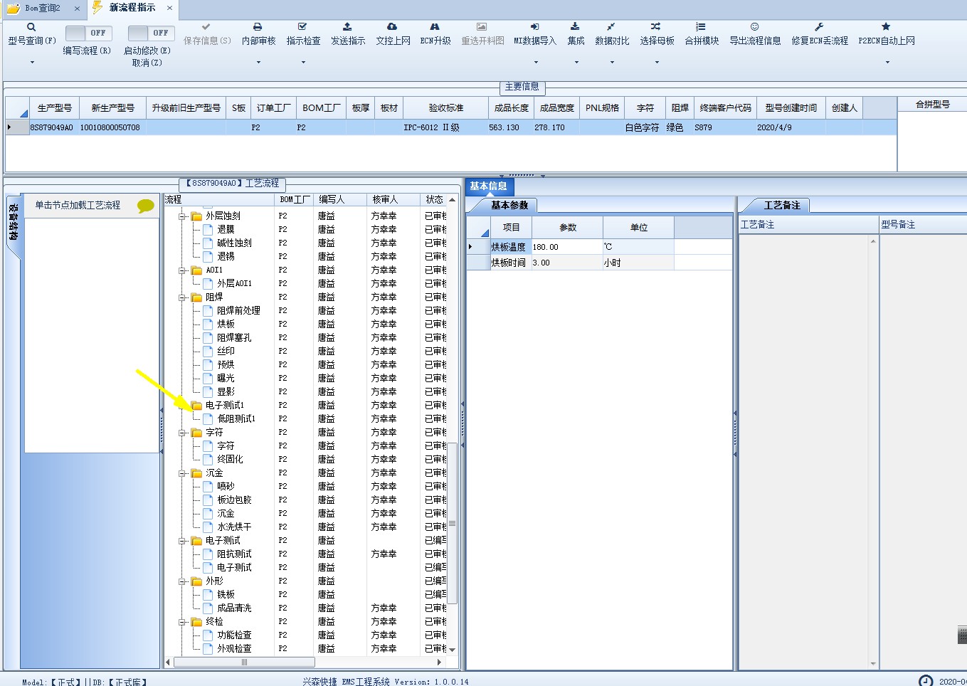Open dropdown arrow under 指示检查
967x686 pixels.
pyautogui.click(x=303, y=63)
